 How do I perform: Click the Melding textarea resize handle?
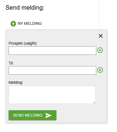point(94,103)
